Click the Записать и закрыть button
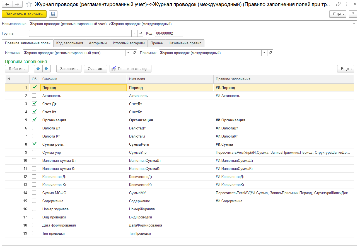Viewport: 360px width, 248px height. coord(24,14)
